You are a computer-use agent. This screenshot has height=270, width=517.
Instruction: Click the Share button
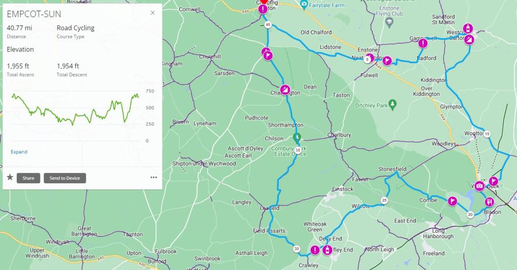28,178
